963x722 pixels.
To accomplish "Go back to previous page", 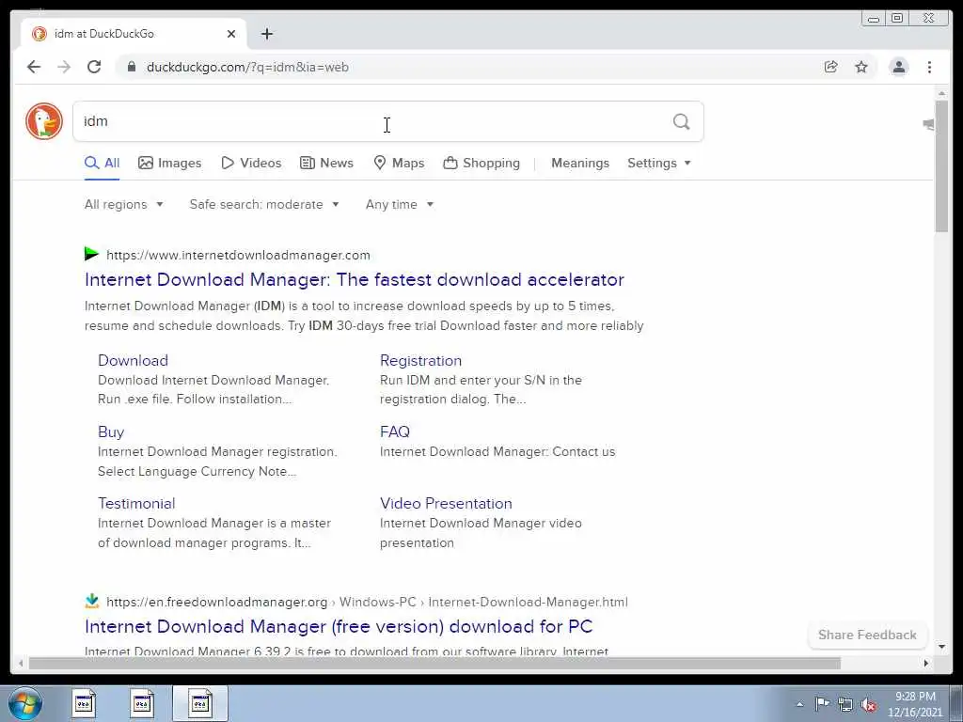I will click(34, 67).
